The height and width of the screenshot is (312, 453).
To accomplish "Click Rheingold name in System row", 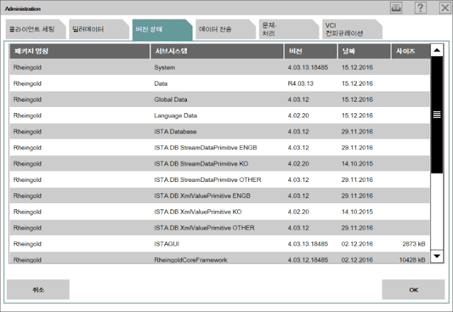I will point(28,68).
